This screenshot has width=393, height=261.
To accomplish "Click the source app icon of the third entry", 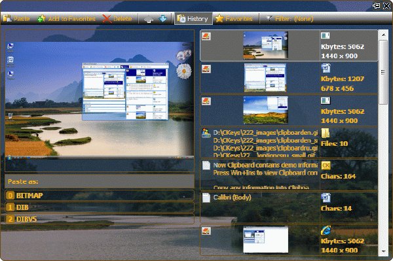I will coord(326,101).
